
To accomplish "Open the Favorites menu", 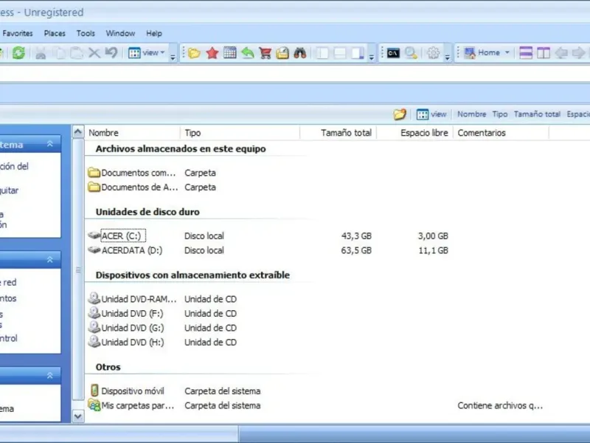I will click(x=17, y=33).
